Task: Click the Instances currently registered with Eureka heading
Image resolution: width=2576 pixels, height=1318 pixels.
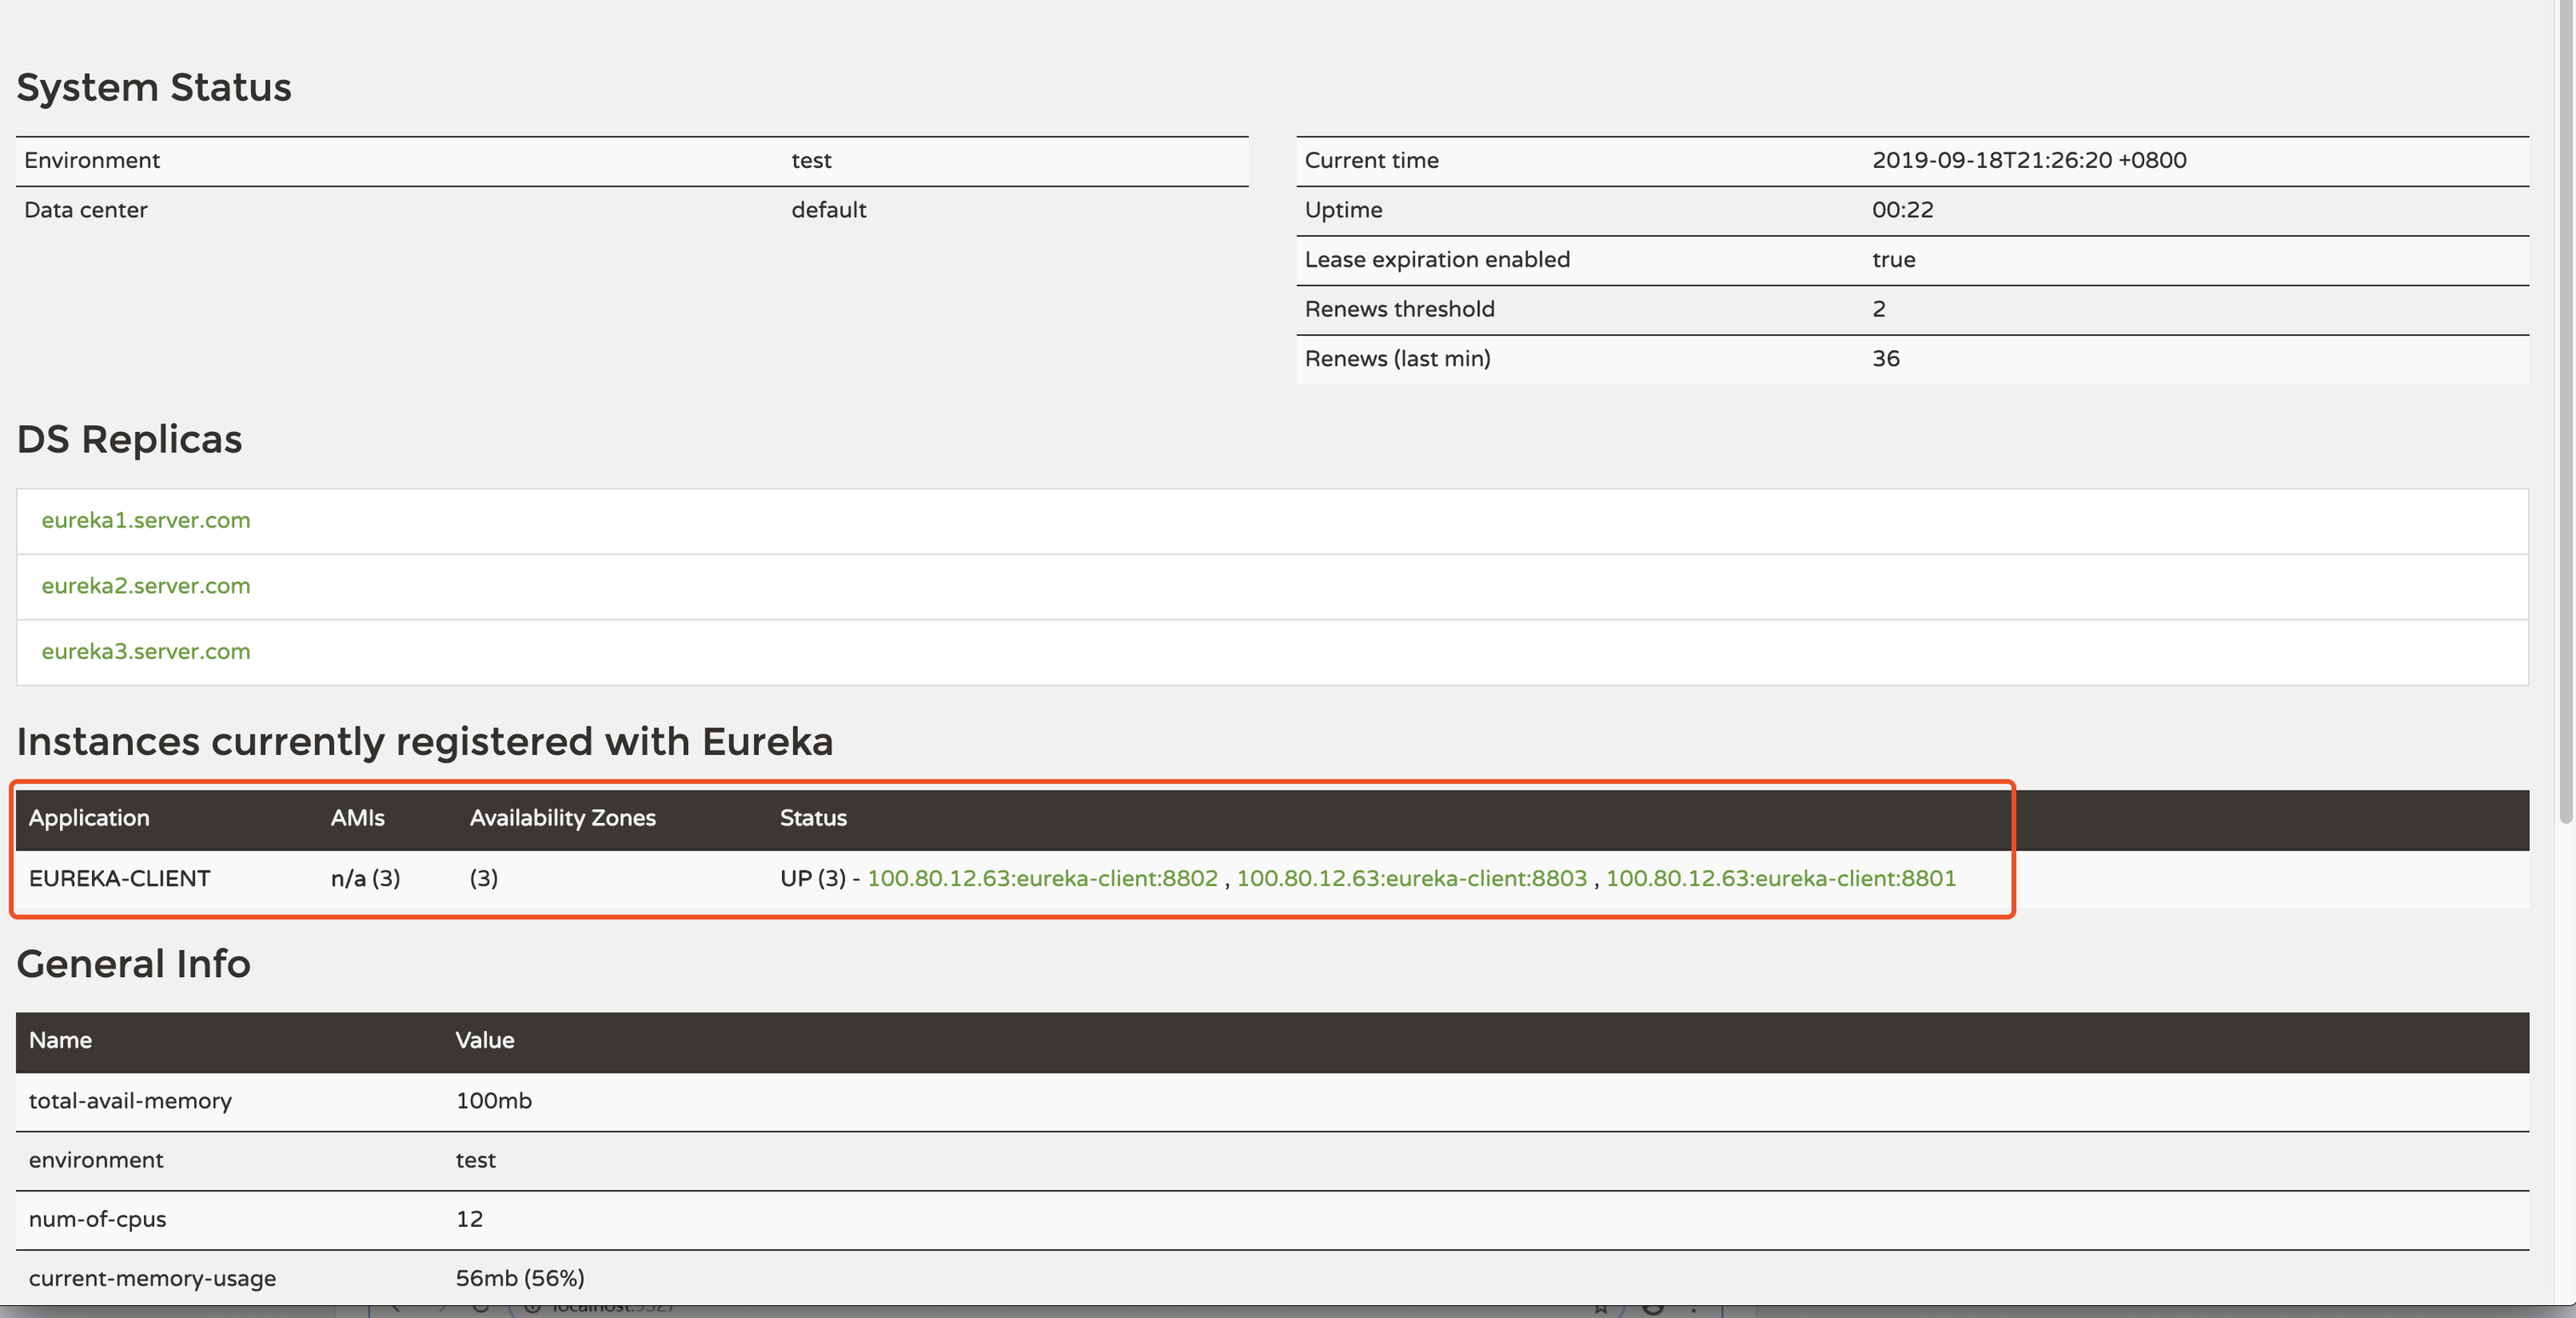Action: point(425,742)
